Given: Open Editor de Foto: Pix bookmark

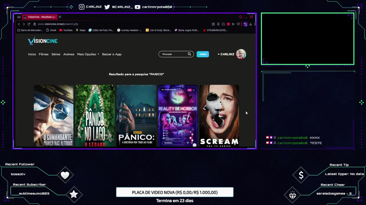Looking at the screenshot, I should point(101,30).
